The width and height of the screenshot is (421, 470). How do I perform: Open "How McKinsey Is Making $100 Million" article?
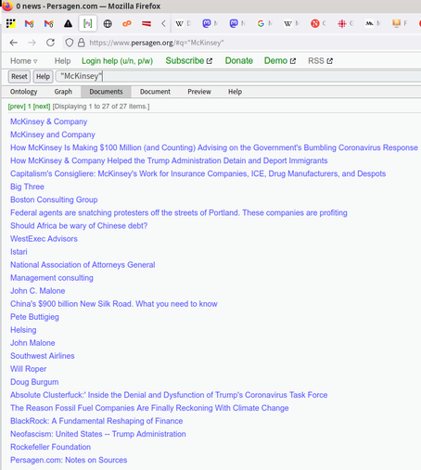[x=214, y=147]
